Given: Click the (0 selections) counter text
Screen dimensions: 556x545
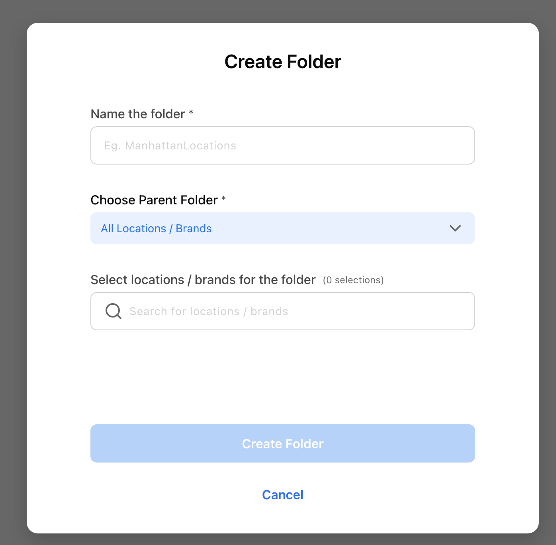Looking at the screenshot, I should [x=353, y=280].
